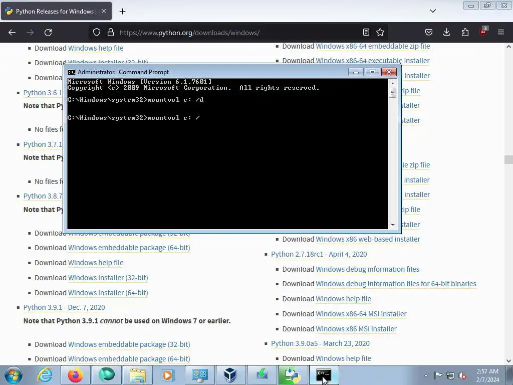
Task: Click the padlock site security icon
Action: pos(111,33)
